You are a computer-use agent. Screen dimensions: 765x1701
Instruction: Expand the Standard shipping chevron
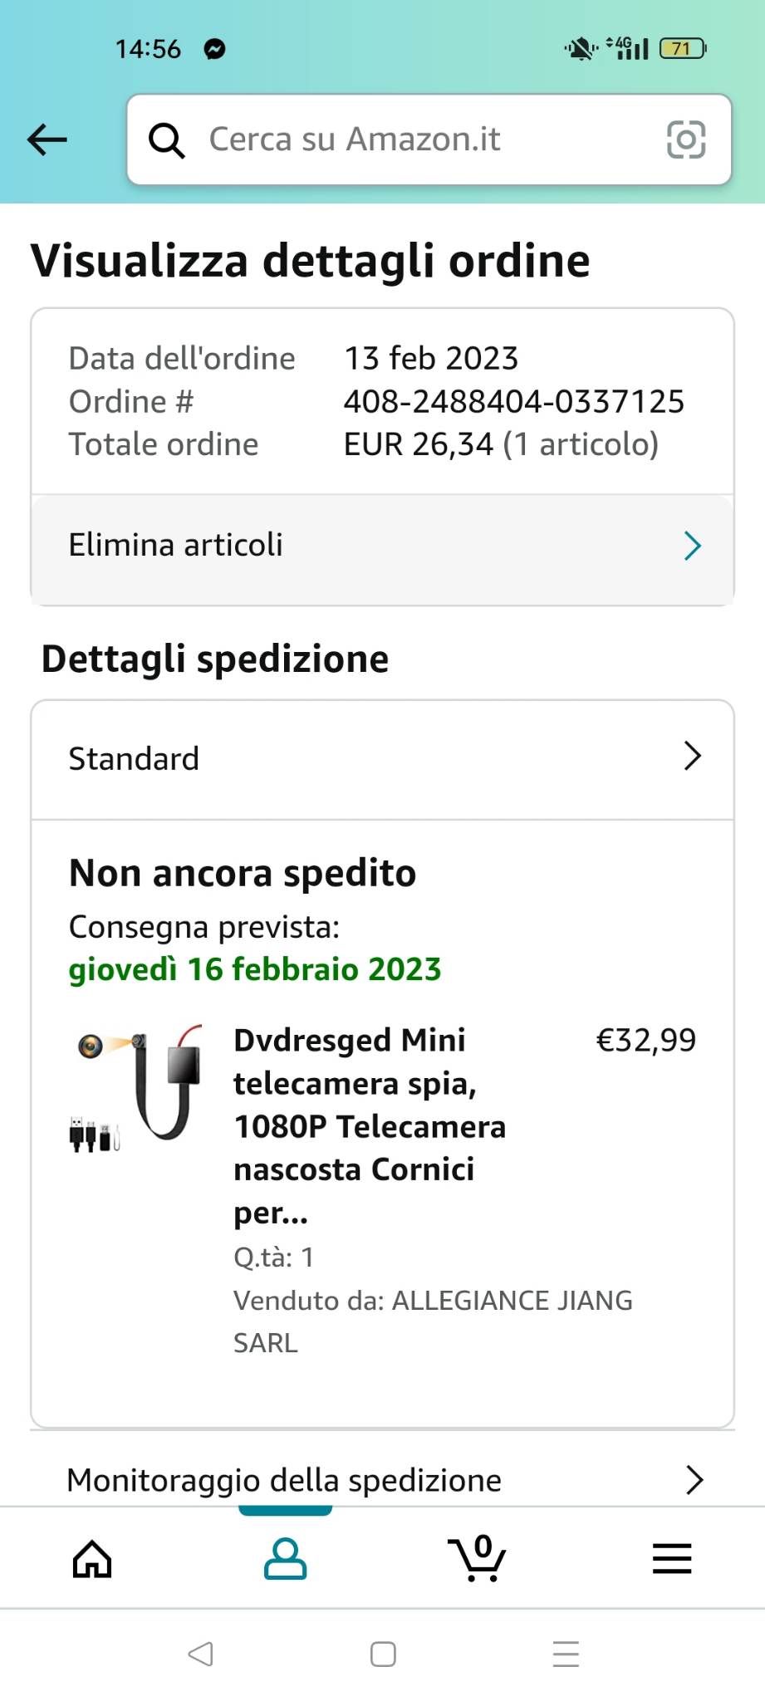(693, 757)
